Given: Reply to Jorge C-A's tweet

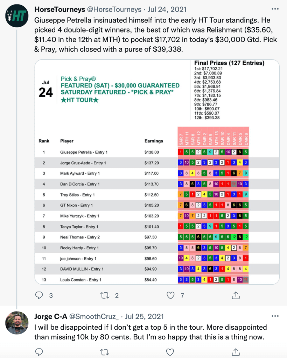Looking at the screenshot, I should (x=40, y=351).
